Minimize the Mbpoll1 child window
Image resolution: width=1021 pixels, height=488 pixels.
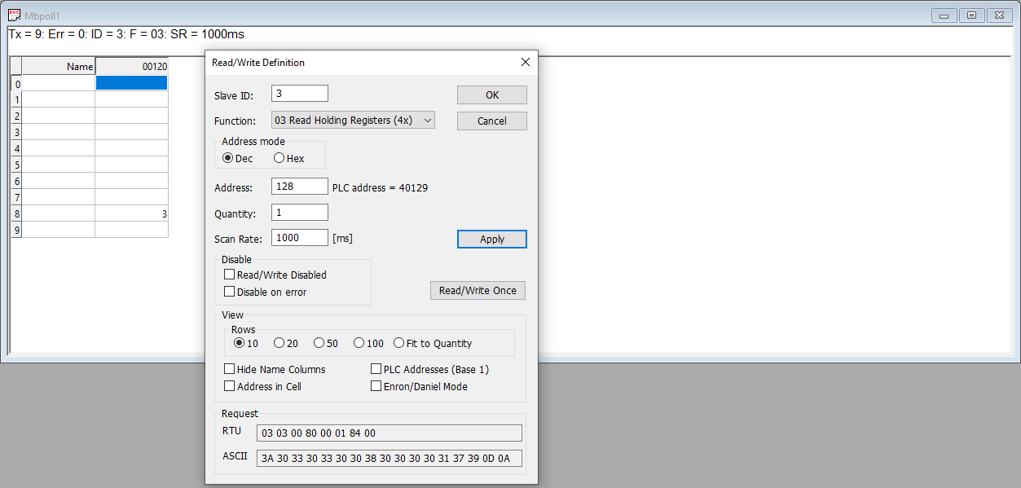click(x=945, y=15)
